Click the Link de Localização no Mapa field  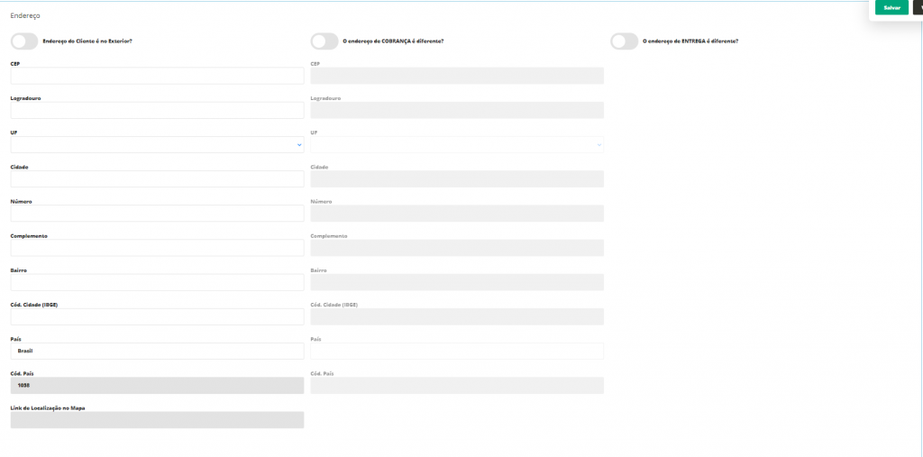click(x=157, y=420)
